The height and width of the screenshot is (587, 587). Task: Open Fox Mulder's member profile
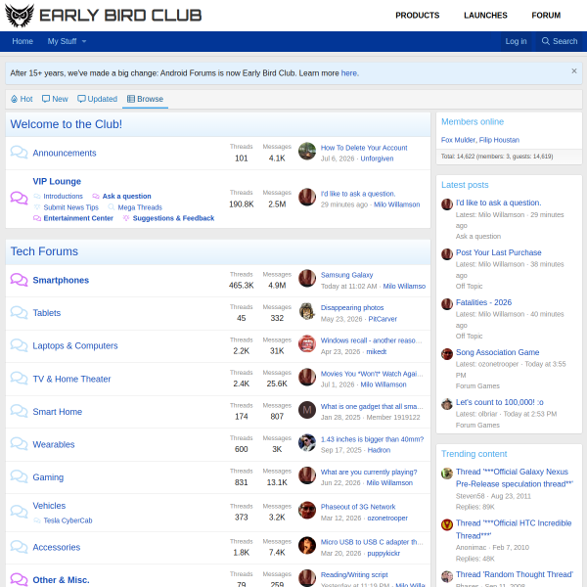(x=458, y=140)
